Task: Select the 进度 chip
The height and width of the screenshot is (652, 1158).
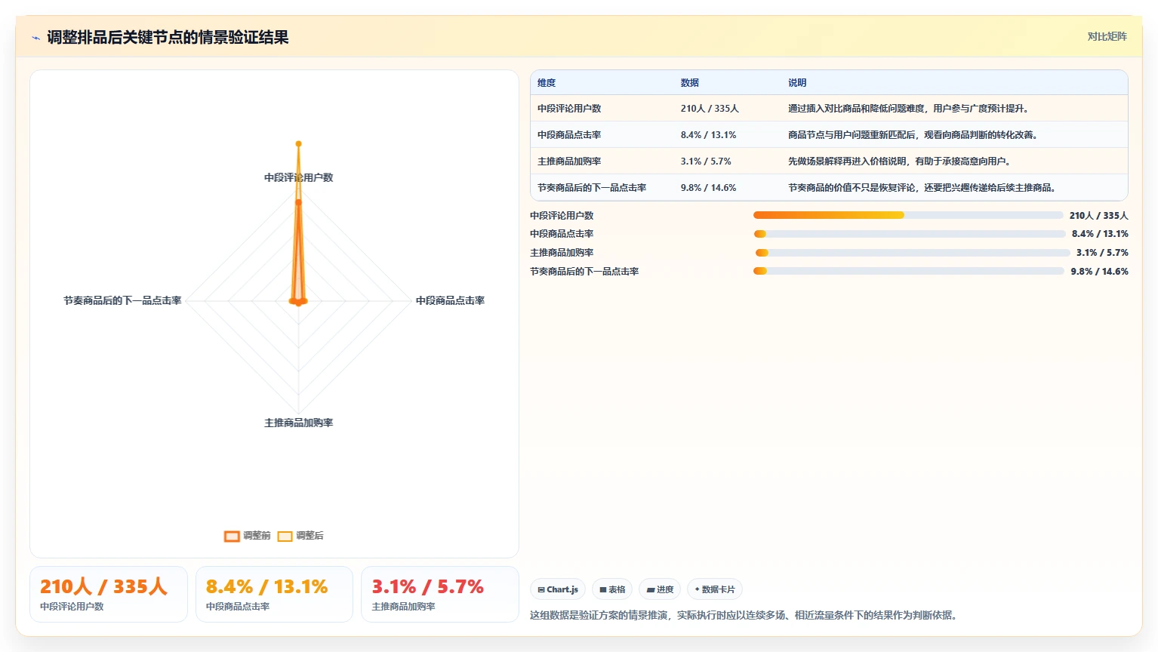Action: click(660, 589)
